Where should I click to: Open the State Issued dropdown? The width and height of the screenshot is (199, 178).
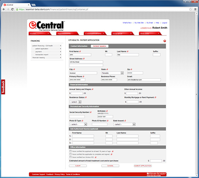tap(124, 124)
